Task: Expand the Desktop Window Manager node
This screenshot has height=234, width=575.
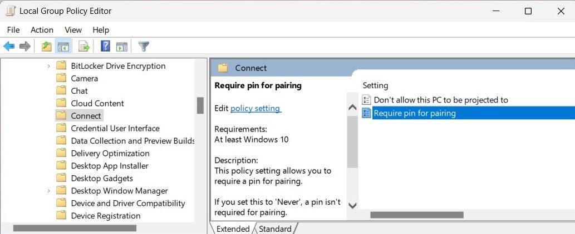Action: (x=49, y=191)
